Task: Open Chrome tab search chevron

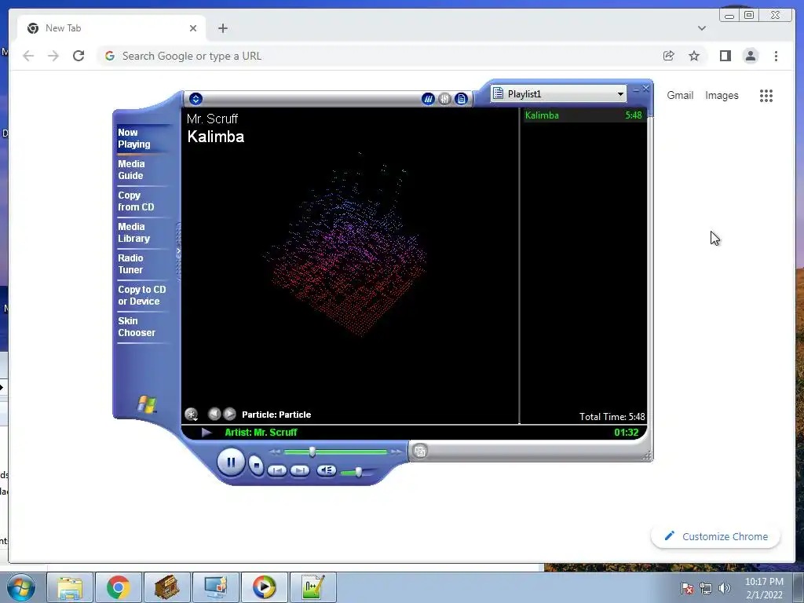Action: pyautogui.click(x=701, y=28)
